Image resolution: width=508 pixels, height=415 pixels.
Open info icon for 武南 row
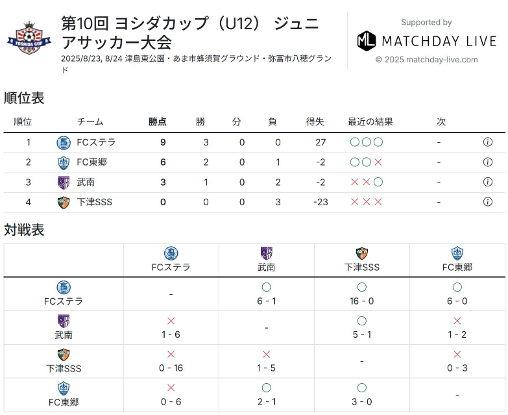488,182
